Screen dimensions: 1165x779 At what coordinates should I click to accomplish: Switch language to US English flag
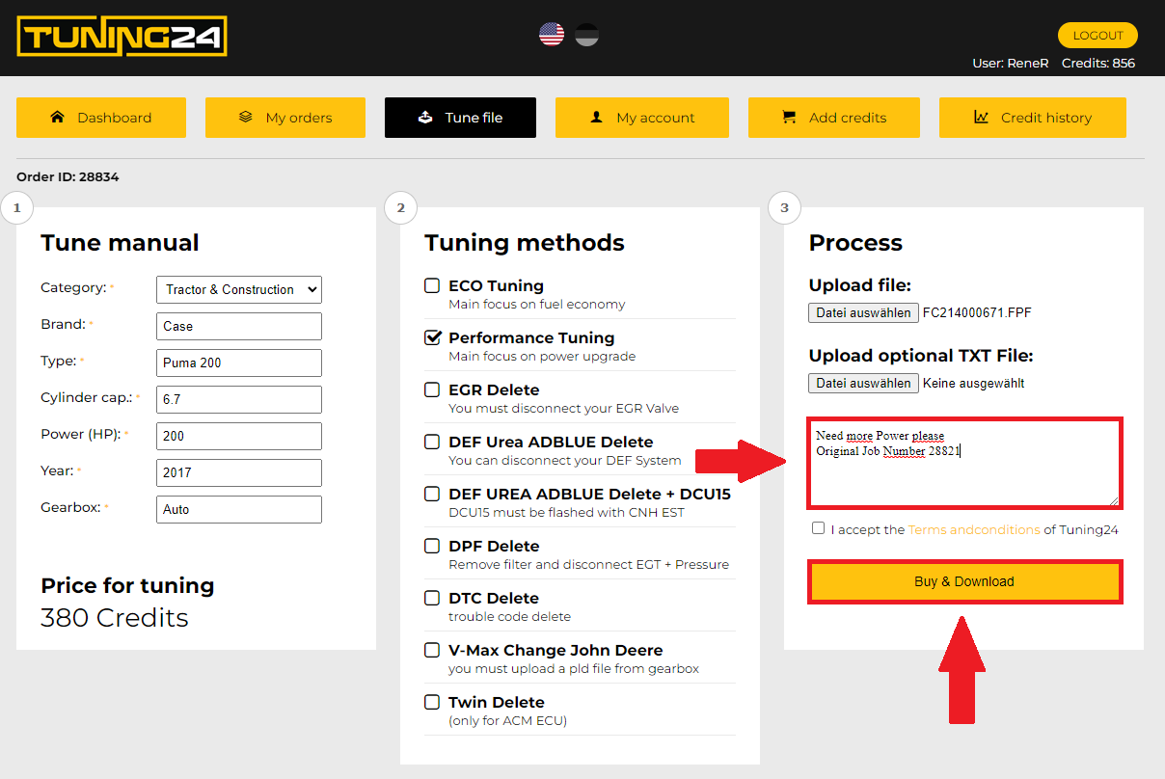click(x=552, y=36)
